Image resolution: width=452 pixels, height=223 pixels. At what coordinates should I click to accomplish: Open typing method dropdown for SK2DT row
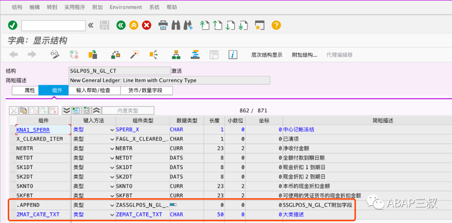pyautogui.click(x=112, y=177)
